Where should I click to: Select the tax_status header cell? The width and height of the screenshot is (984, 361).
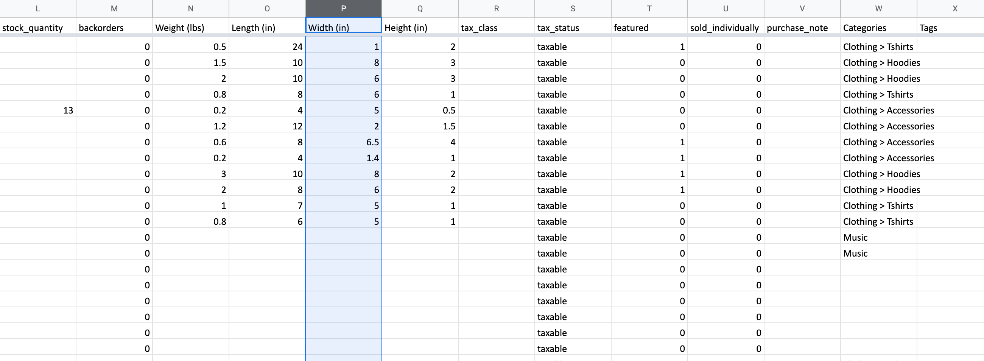point(573,28)
